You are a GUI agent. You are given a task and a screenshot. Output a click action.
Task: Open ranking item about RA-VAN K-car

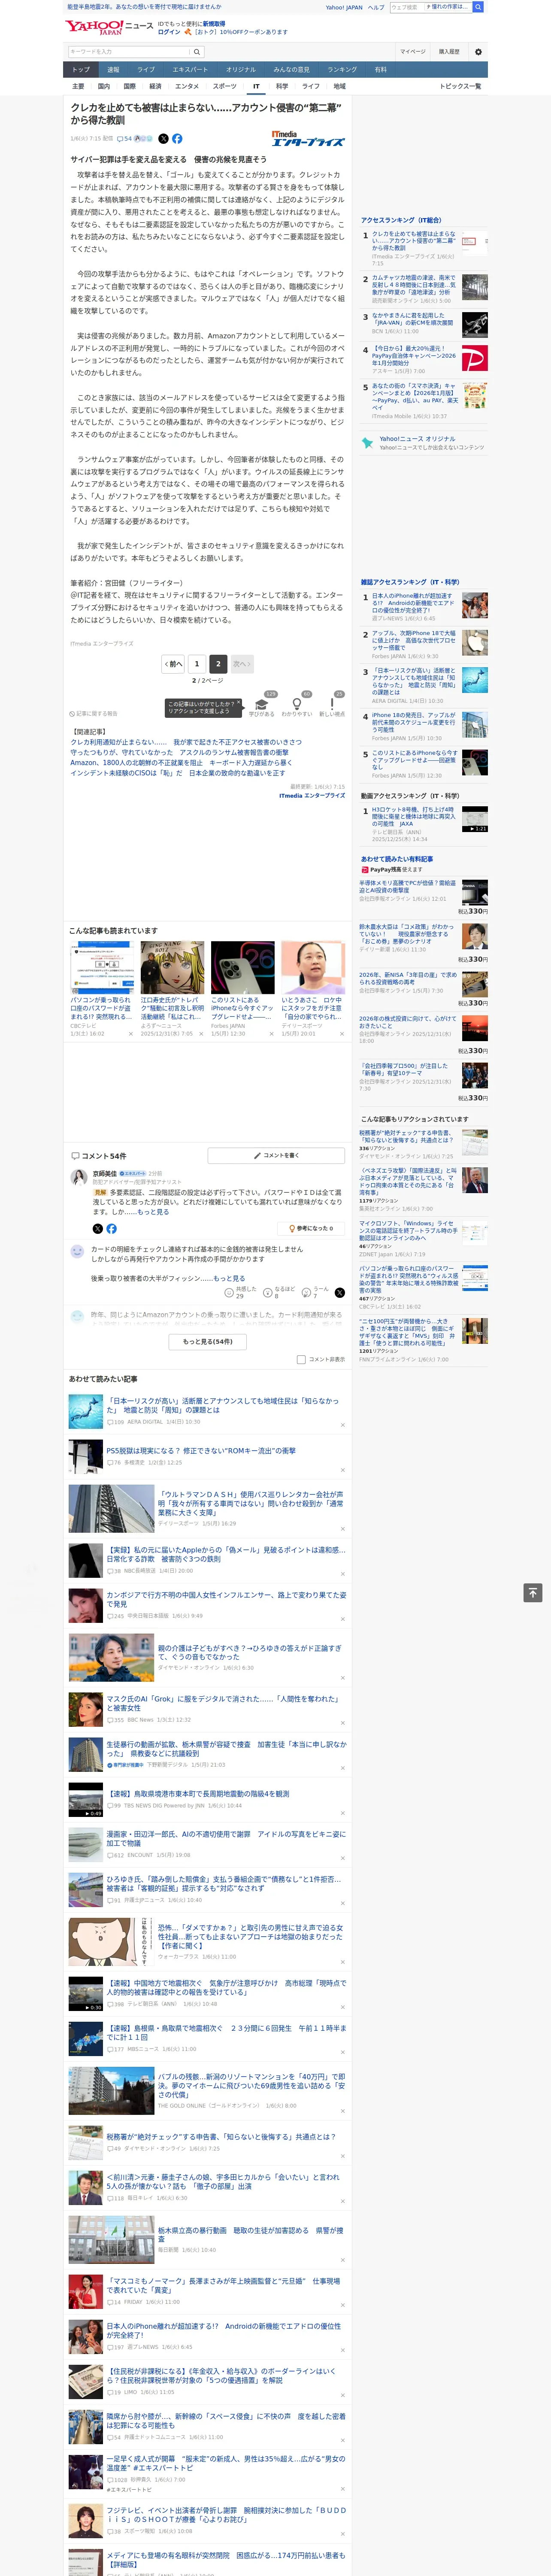pyautogui.click(x=413, y=319)
